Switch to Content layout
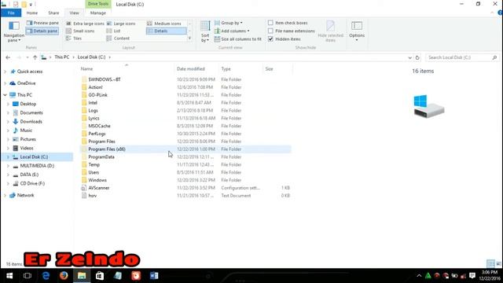503x283 pixels. tap(118, 39)
